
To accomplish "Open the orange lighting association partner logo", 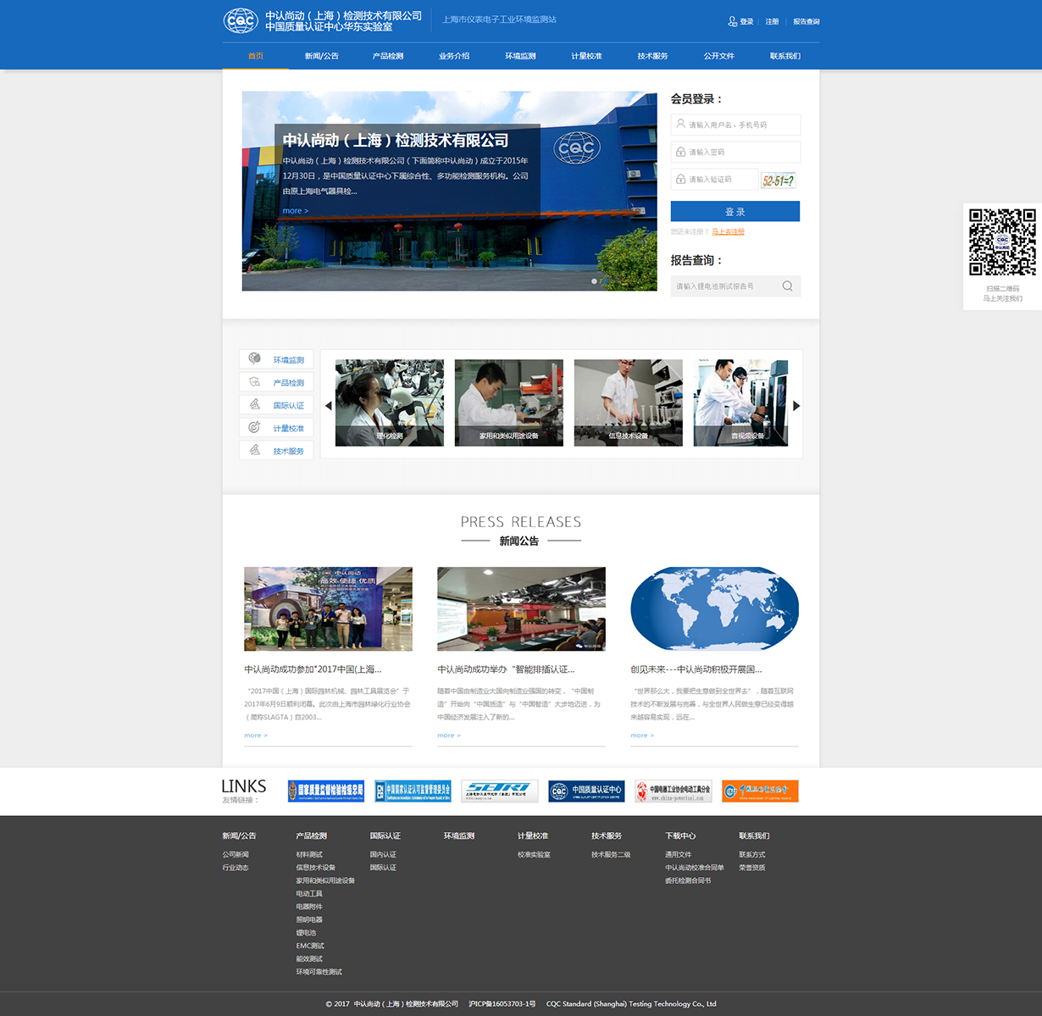I will (x=760, y=791).
